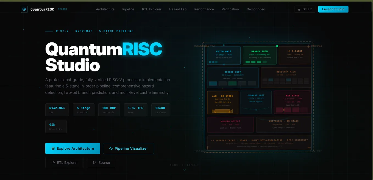Click the pulse icon in Pipeline Visualizer
Screen dimensions: 373x180
click(x=111, y=149)
